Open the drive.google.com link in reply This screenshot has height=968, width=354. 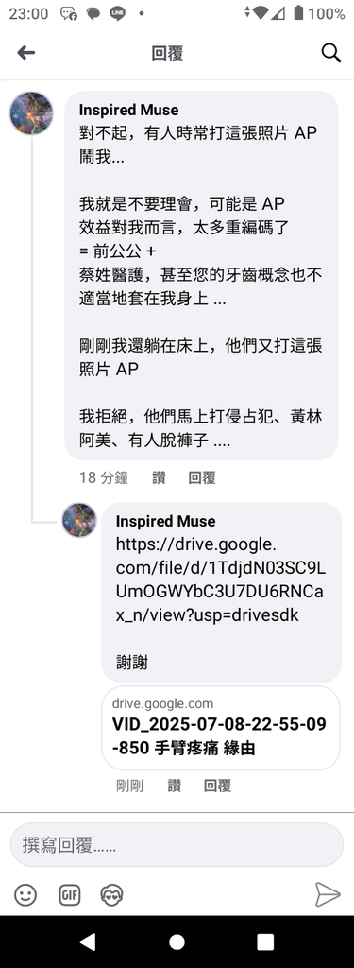click(219, 580)
